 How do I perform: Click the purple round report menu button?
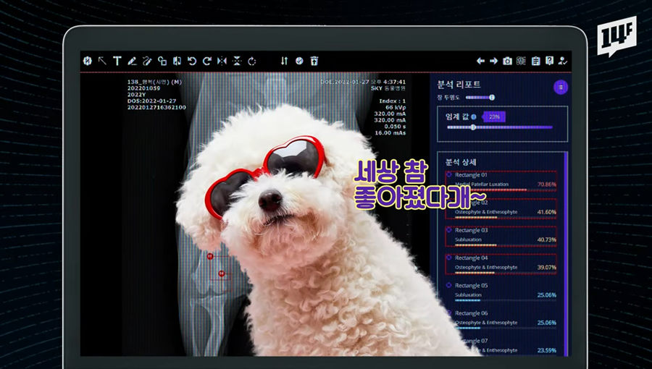click(560, 87)
